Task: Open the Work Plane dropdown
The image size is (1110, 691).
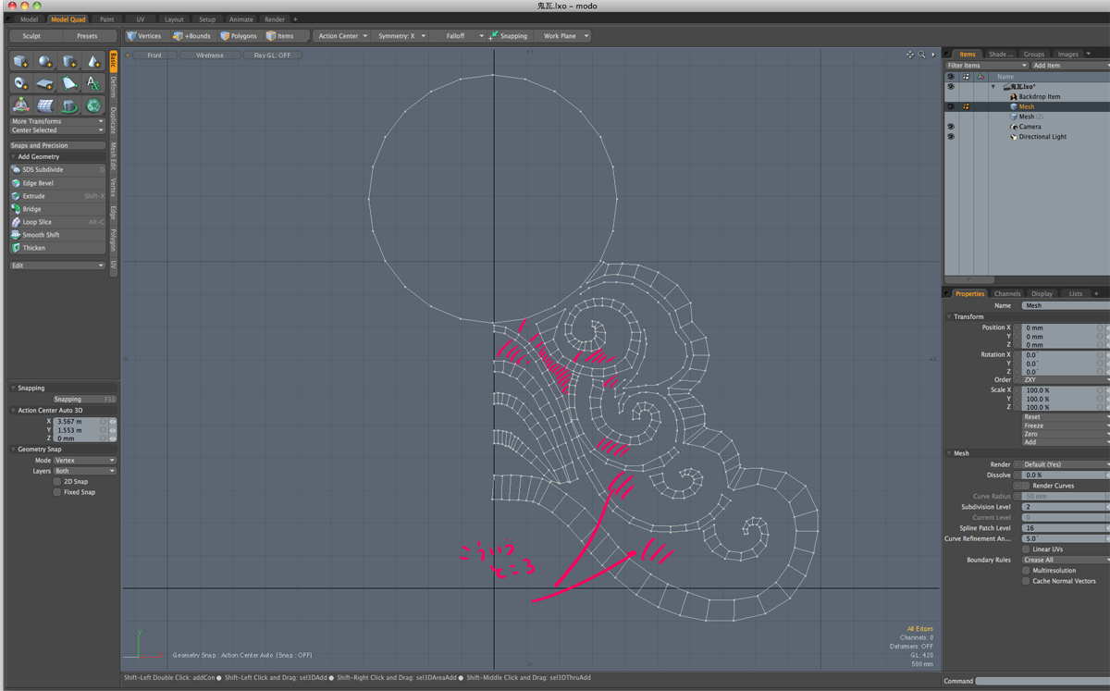Action: pos(564,36)
